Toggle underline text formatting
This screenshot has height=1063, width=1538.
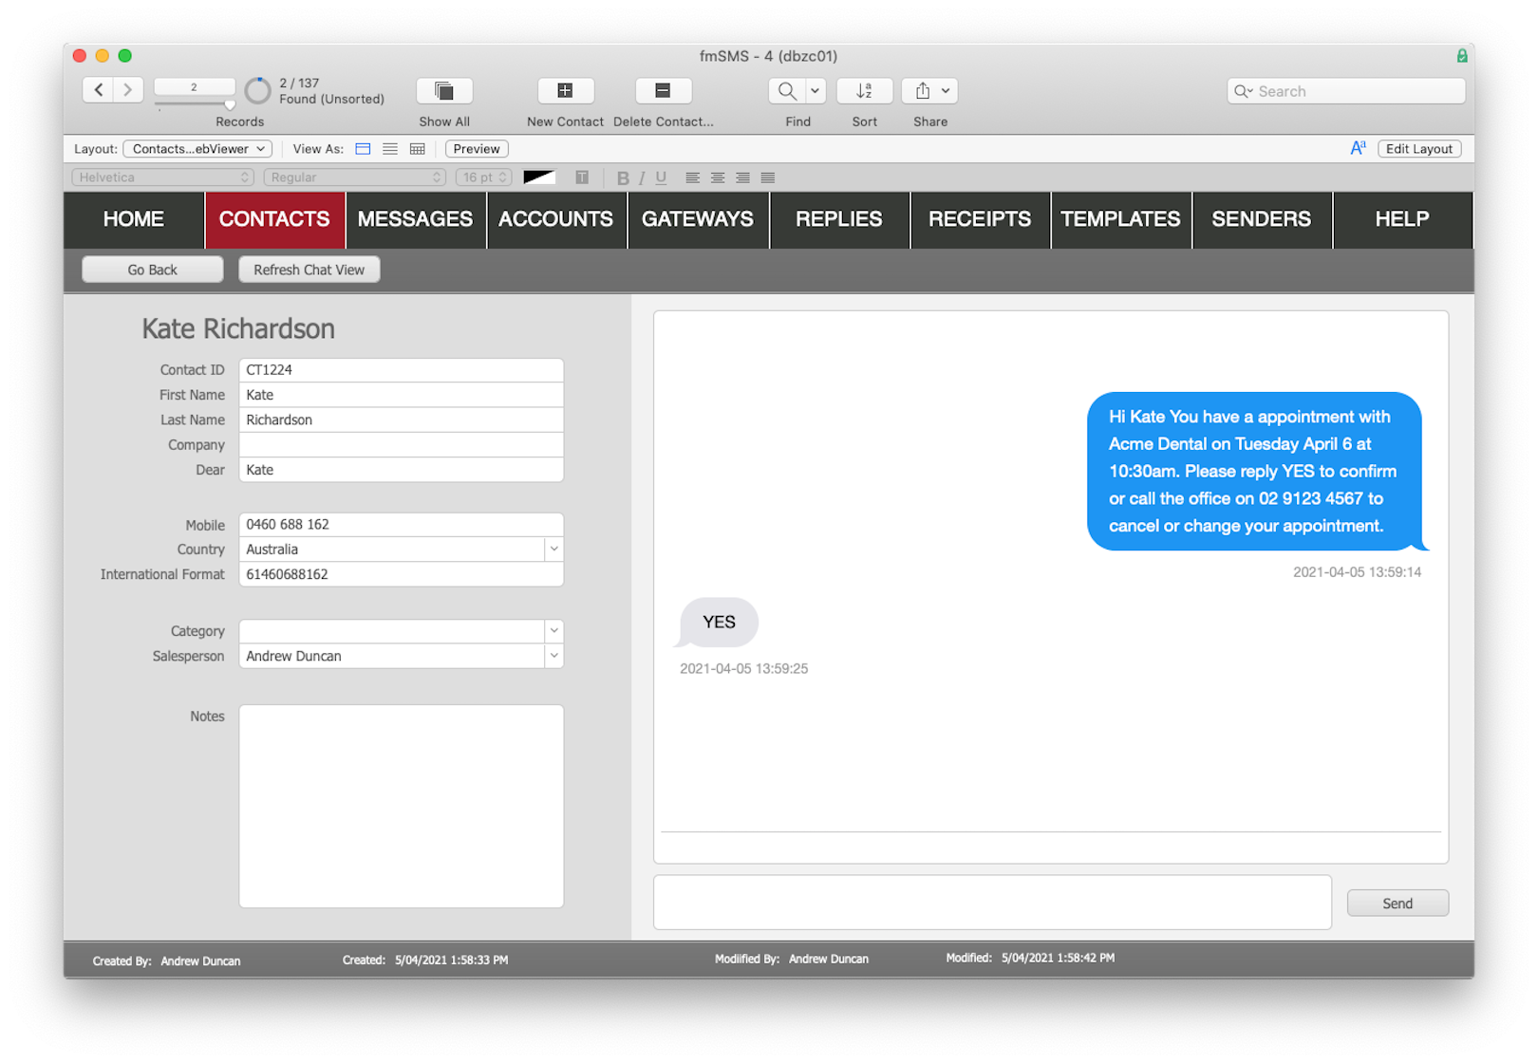click(x=661, y=177)
